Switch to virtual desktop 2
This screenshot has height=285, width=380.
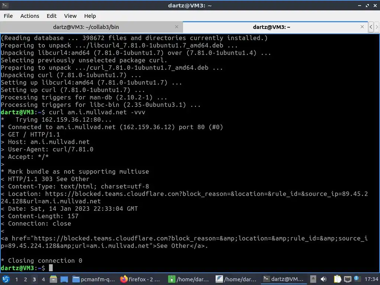pos(25,279)
